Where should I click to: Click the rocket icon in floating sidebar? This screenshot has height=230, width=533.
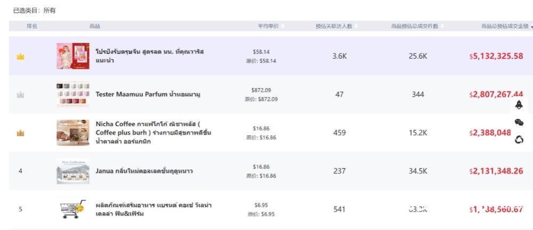coord(519,105)
